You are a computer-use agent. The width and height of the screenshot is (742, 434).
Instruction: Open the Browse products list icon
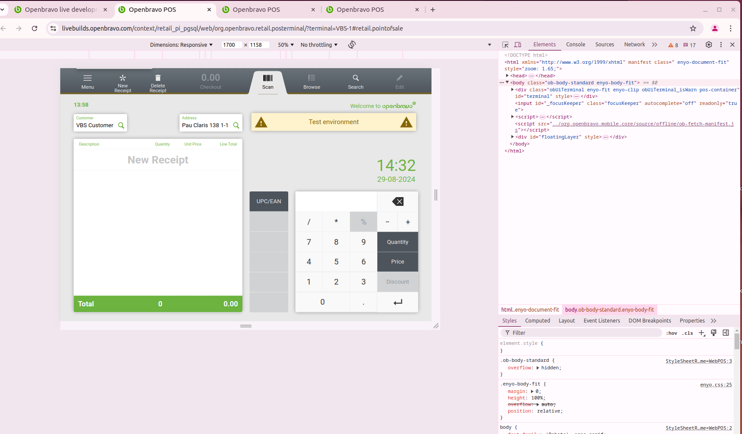tap(311, 78)
